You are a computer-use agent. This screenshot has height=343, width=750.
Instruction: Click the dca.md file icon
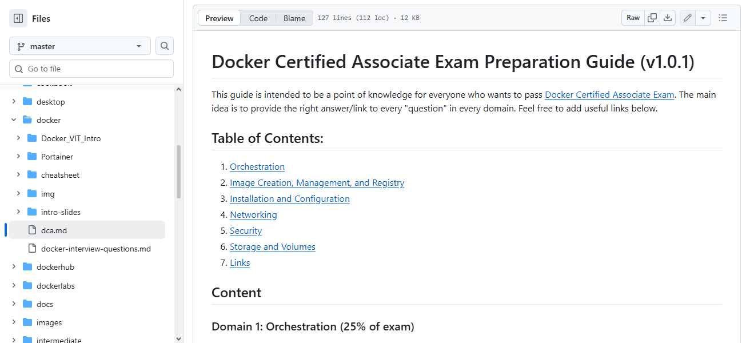coord(32,230)
